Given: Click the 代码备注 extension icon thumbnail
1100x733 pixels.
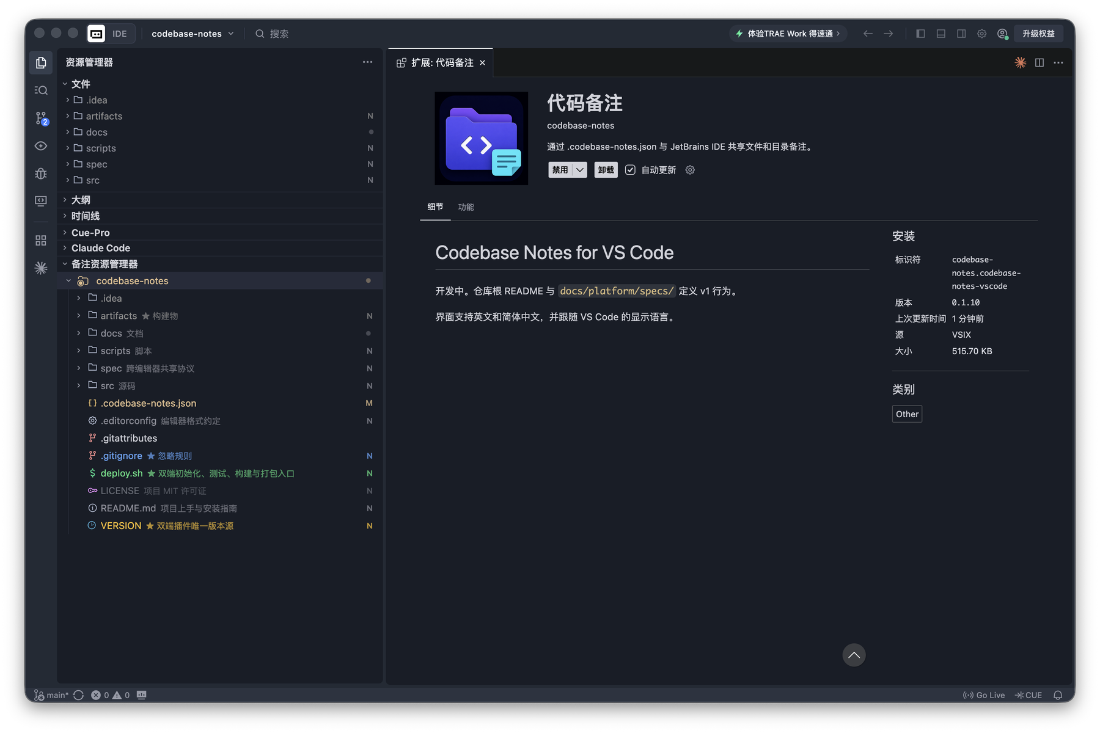Looking at the screenshot, I should (481, 139).
